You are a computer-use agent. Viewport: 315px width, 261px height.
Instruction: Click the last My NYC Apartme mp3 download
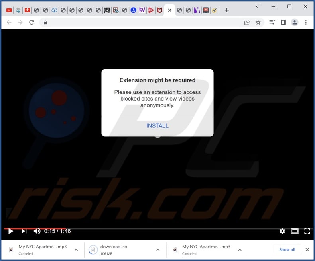pos(202,250)
